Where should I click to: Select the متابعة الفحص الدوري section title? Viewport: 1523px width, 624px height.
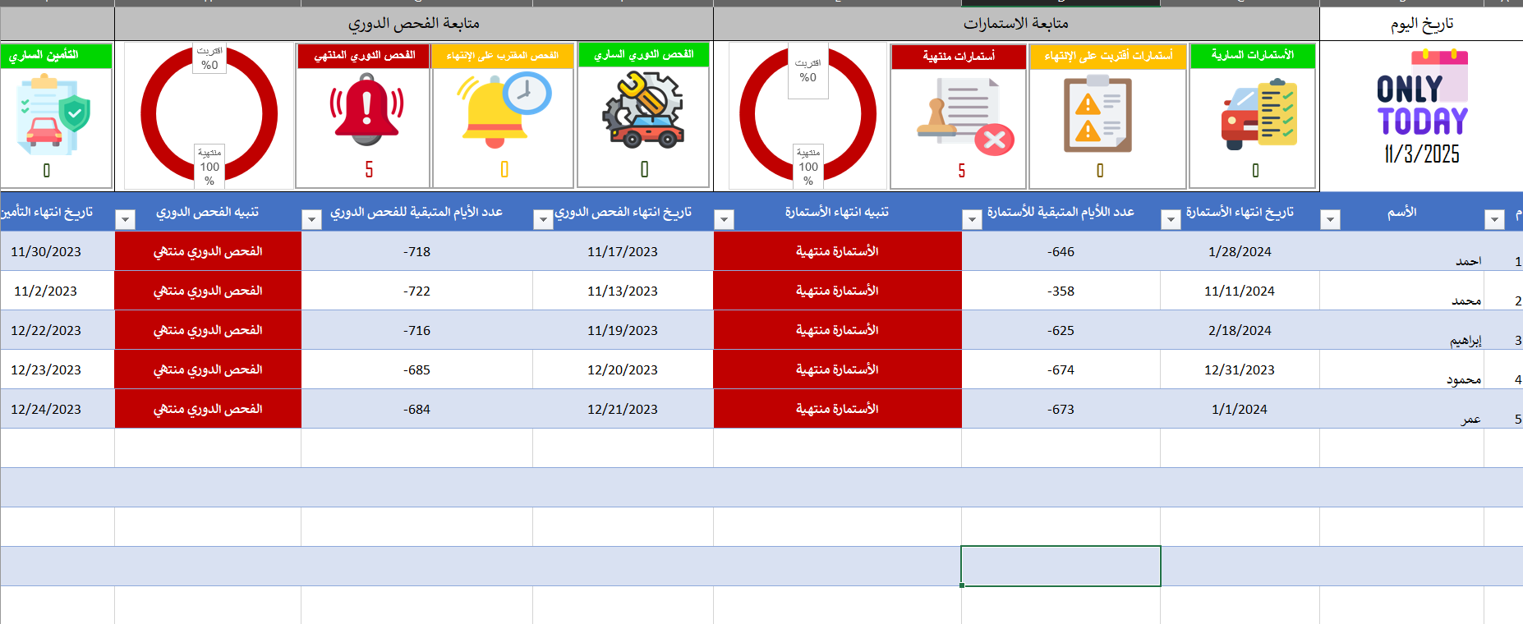pos(414,24)
